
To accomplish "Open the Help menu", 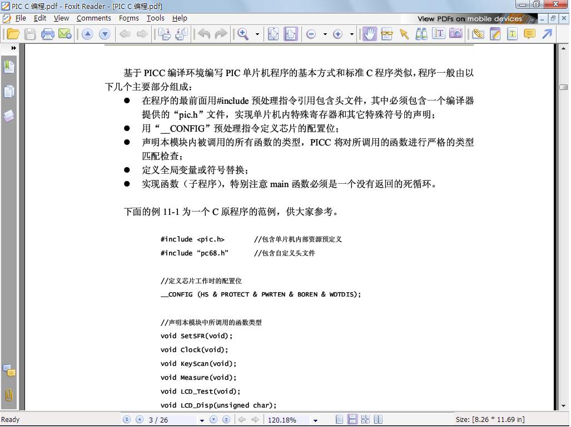I will [x=180, y=18].
